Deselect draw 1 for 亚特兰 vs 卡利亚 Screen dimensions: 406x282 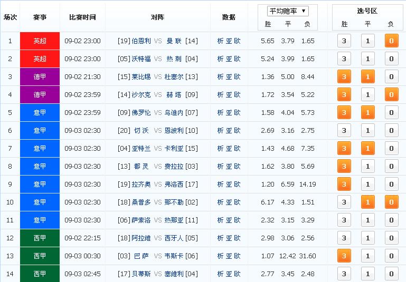point(367,148)
